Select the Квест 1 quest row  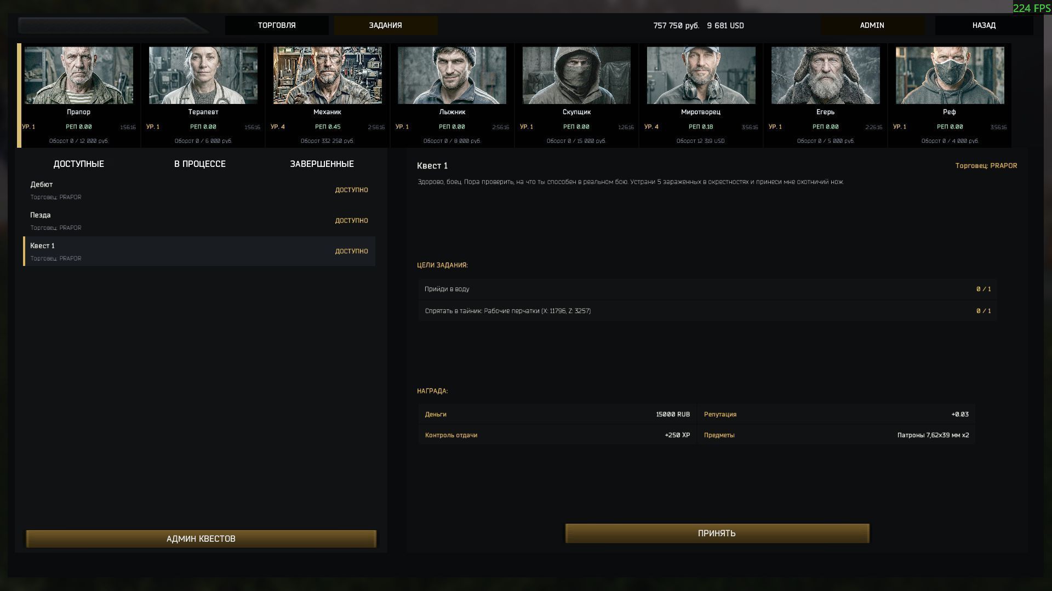tap(199, 251)
